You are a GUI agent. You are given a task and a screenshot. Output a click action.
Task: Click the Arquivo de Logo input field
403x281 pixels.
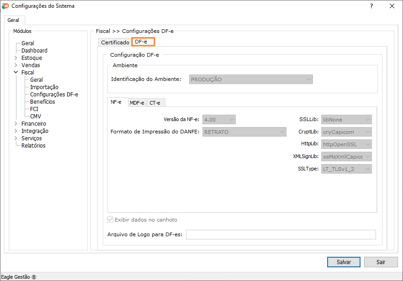(281, 235)
